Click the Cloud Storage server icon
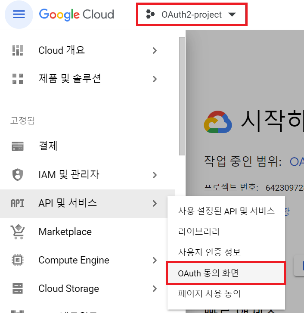This screenshot has width=304, height=313. pyautogui.click(x=18, y=288)
